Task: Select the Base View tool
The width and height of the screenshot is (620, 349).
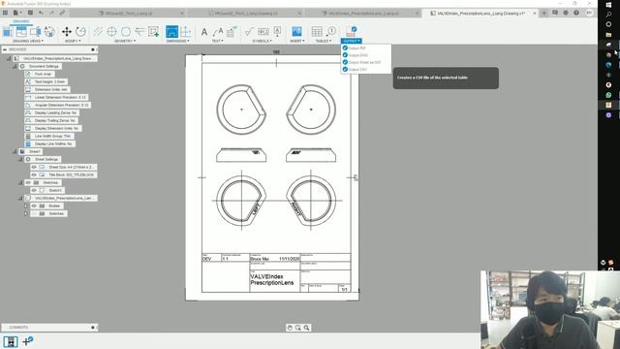Action: click(8, 32)
